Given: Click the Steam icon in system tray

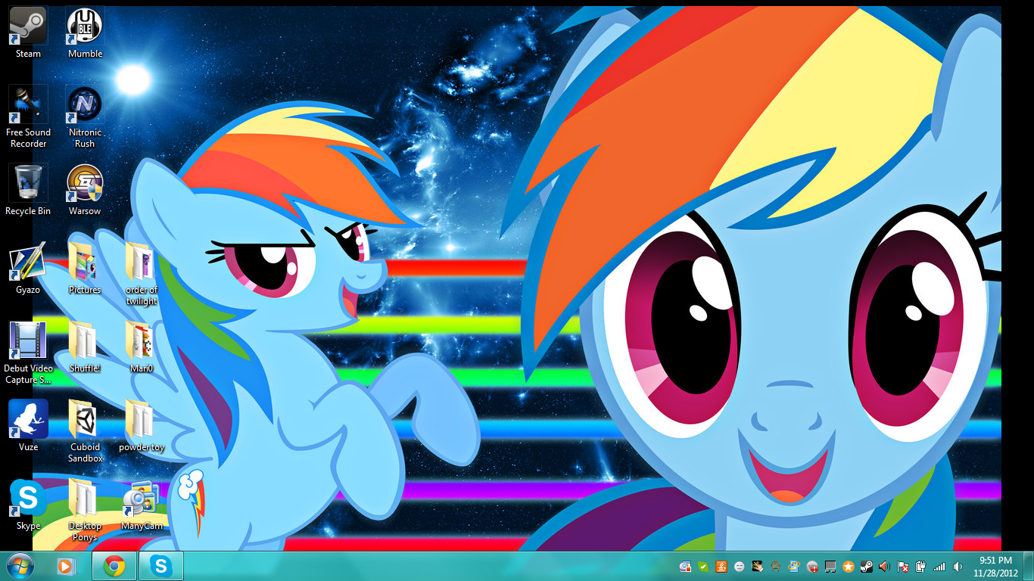Looking at the screenshot, I should click(867, 567).
